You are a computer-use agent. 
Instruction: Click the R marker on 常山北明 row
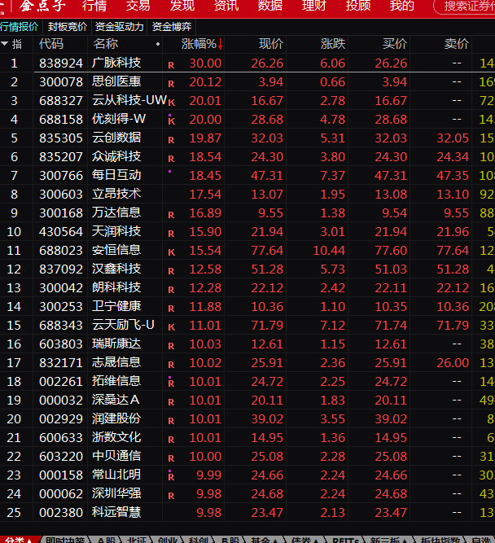(x=171, y=476)
